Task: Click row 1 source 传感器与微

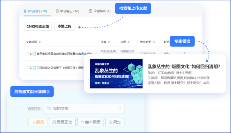Action: (127, 51)
